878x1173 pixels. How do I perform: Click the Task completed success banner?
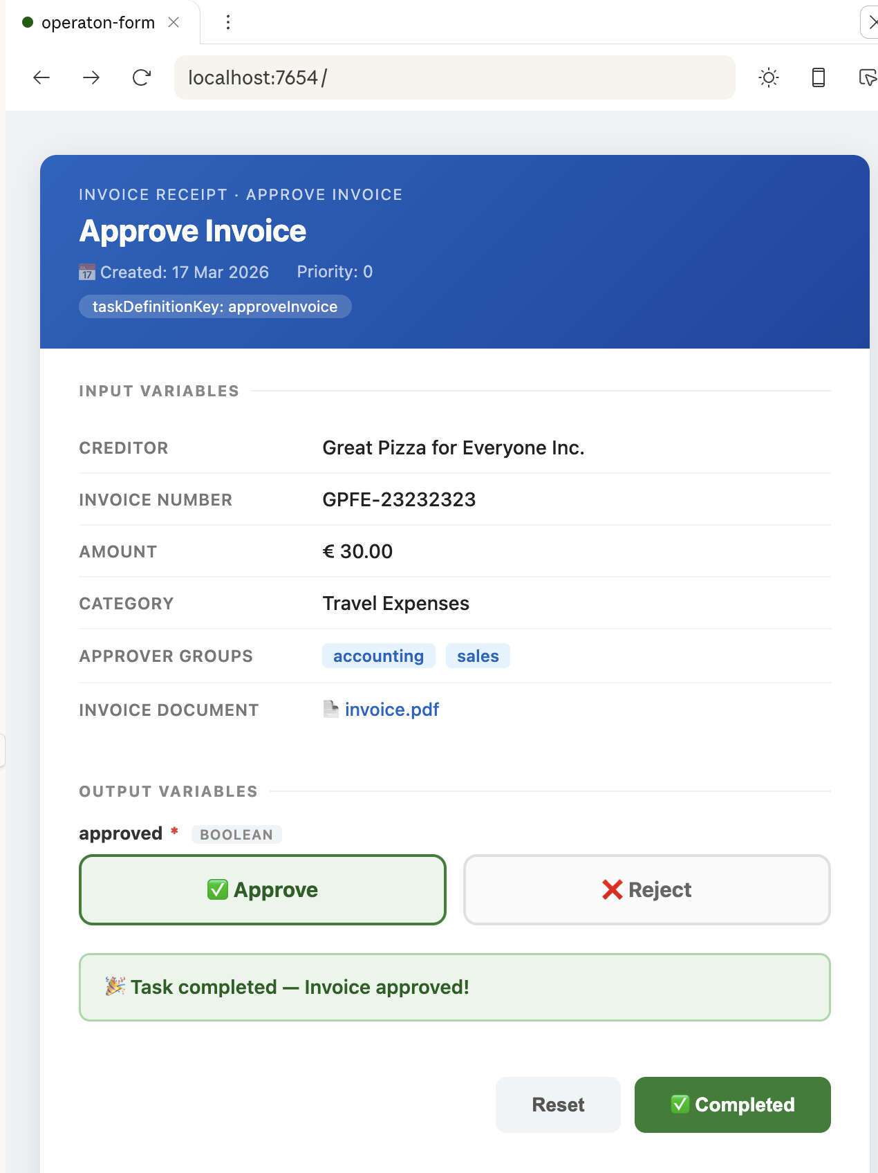[x=454, y=987]
